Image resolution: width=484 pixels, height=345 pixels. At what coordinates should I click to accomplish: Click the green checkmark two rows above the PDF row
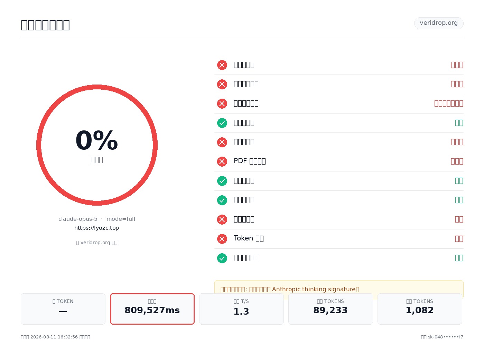pyautogui.click(x=222, y=123)
